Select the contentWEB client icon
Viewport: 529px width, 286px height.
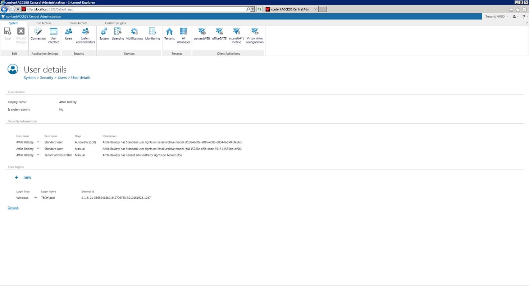pos(201,34)
